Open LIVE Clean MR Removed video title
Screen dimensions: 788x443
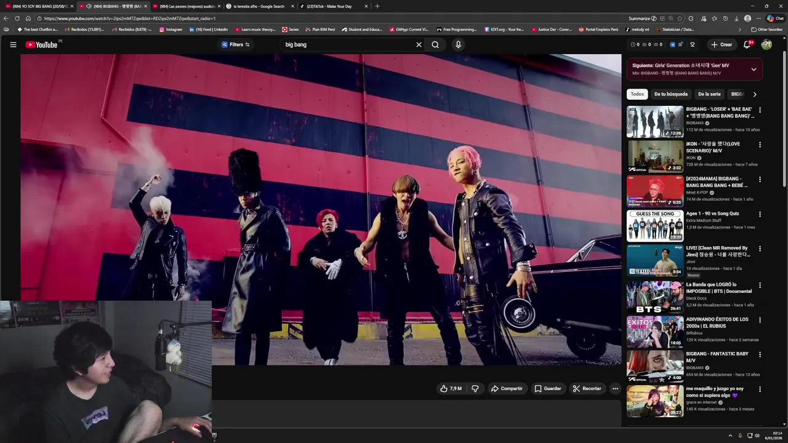[718, 251]
